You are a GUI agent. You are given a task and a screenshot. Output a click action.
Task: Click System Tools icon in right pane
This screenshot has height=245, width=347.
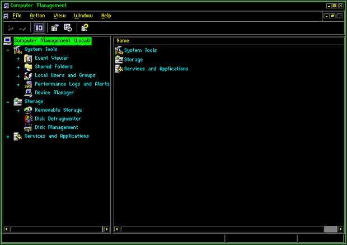(119, 51)
